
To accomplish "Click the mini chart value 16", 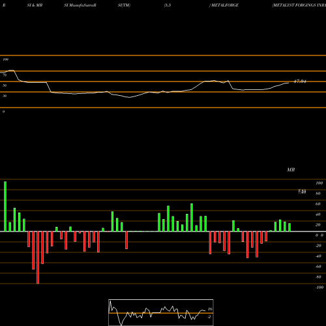I will pos(210,309).
